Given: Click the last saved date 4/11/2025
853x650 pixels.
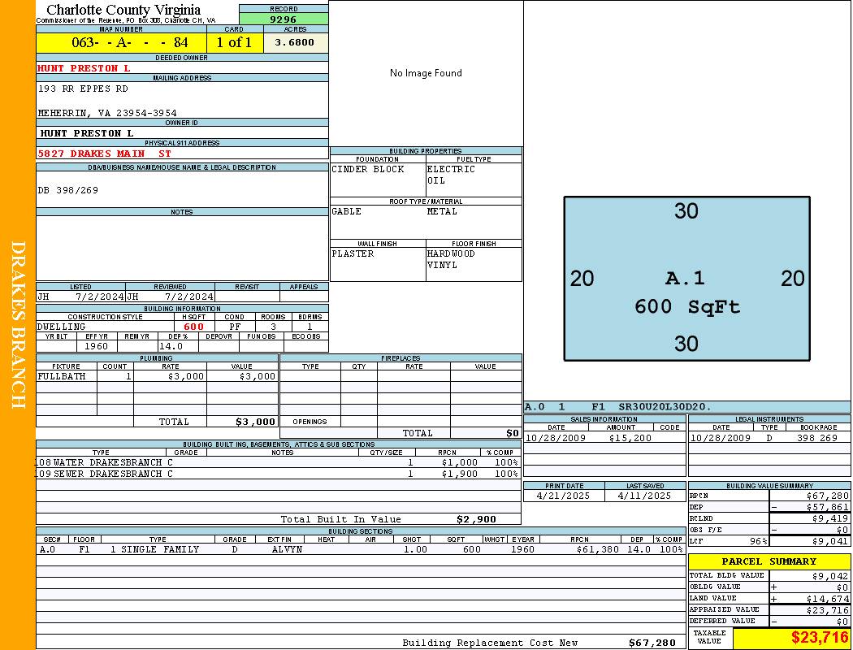Looking at the screenshot, I should pos(644,496).
